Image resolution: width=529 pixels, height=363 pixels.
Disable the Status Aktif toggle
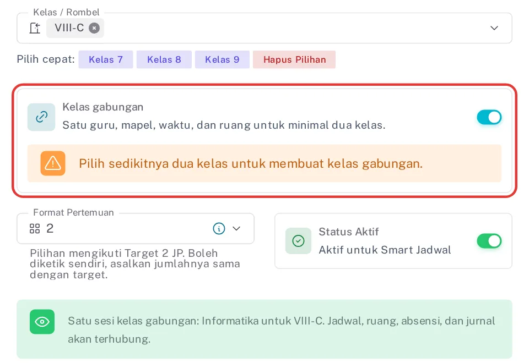coord(489,241)
